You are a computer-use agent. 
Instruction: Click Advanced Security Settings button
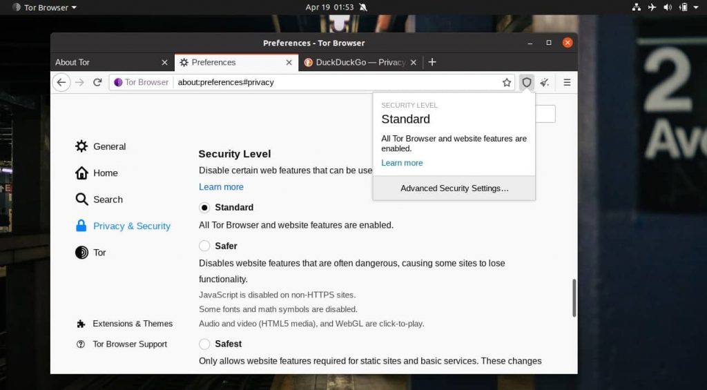click(x=454, y=188)
